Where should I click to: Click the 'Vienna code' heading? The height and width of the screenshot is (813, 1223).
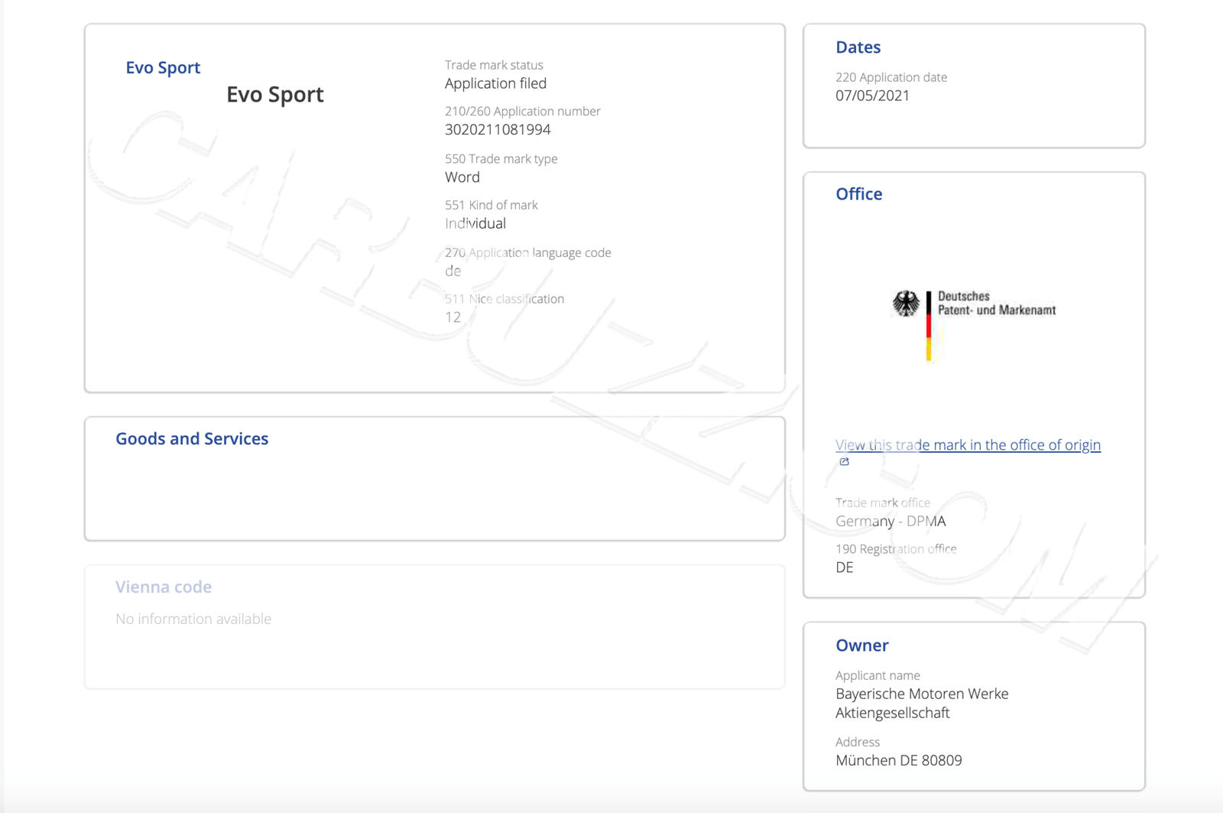164,587
